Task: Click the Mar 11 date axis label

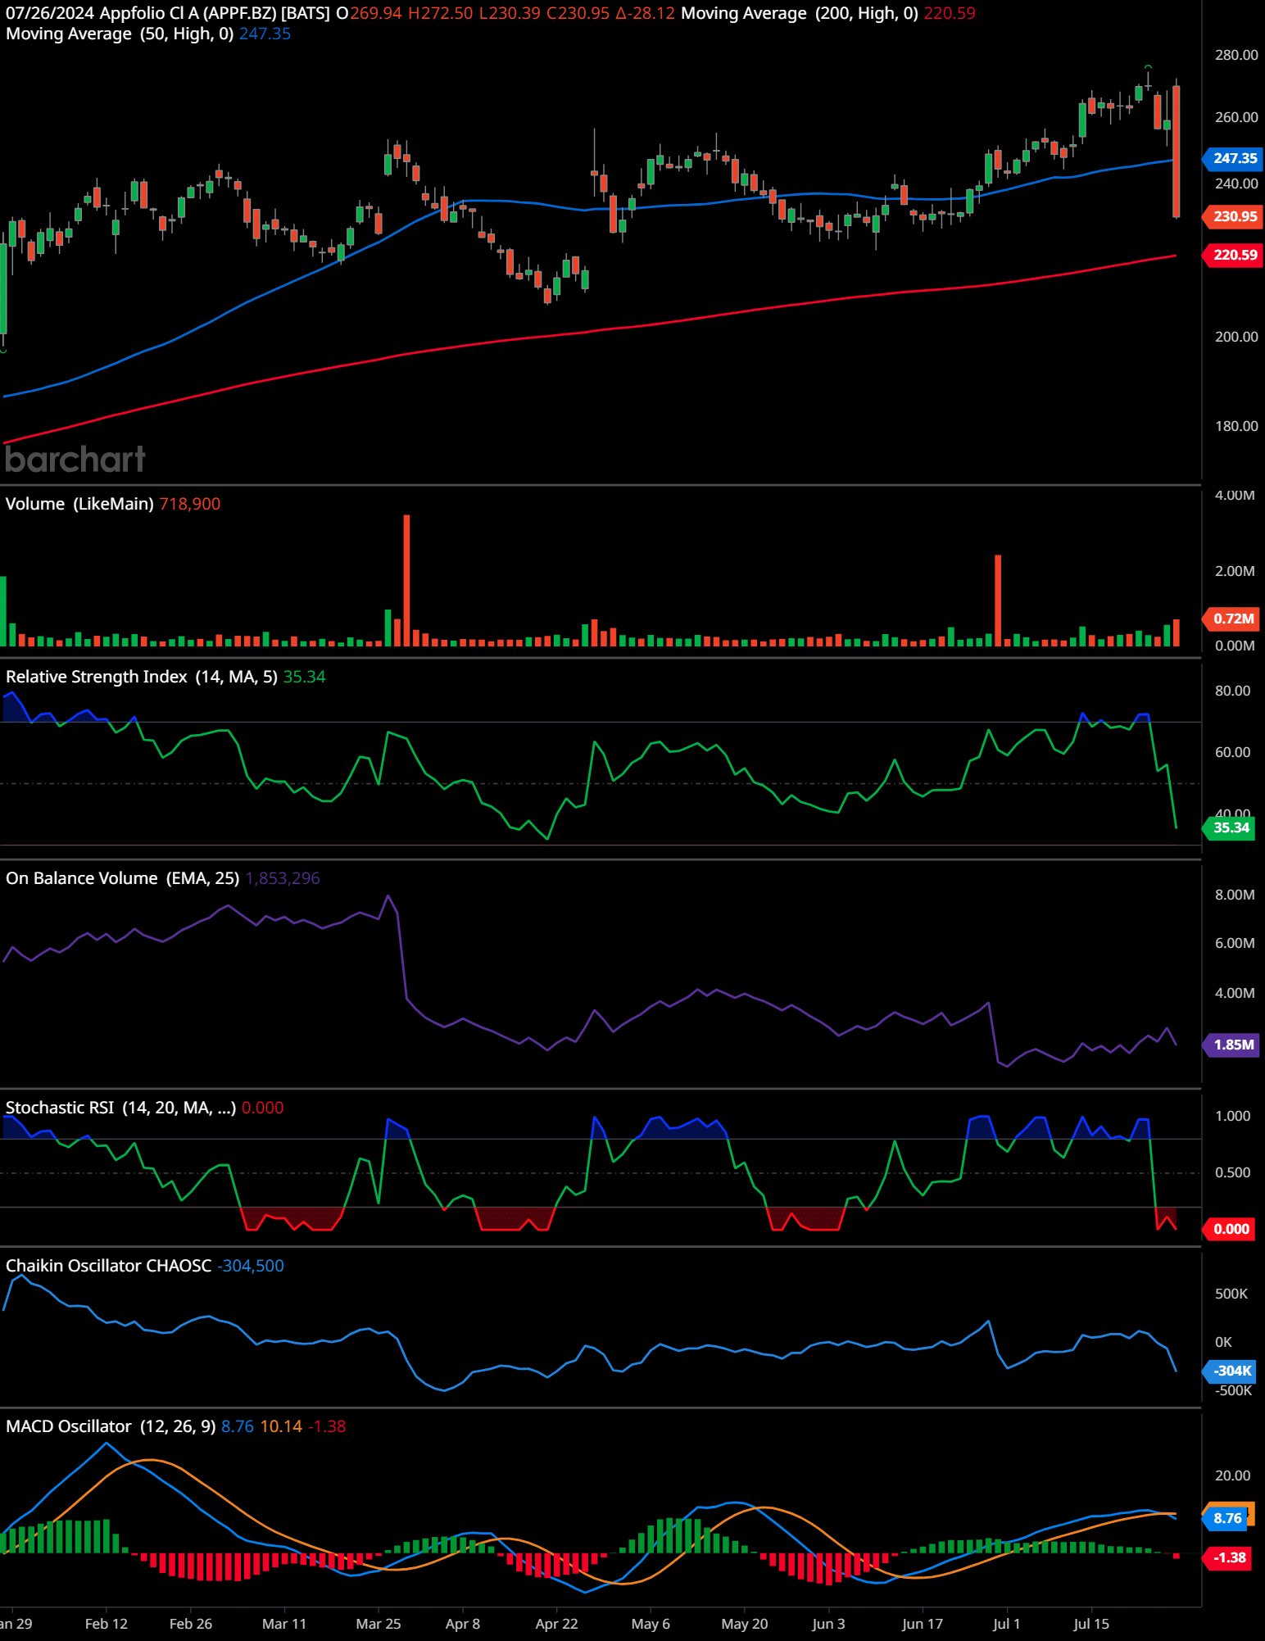Action: click(284, 1624)
